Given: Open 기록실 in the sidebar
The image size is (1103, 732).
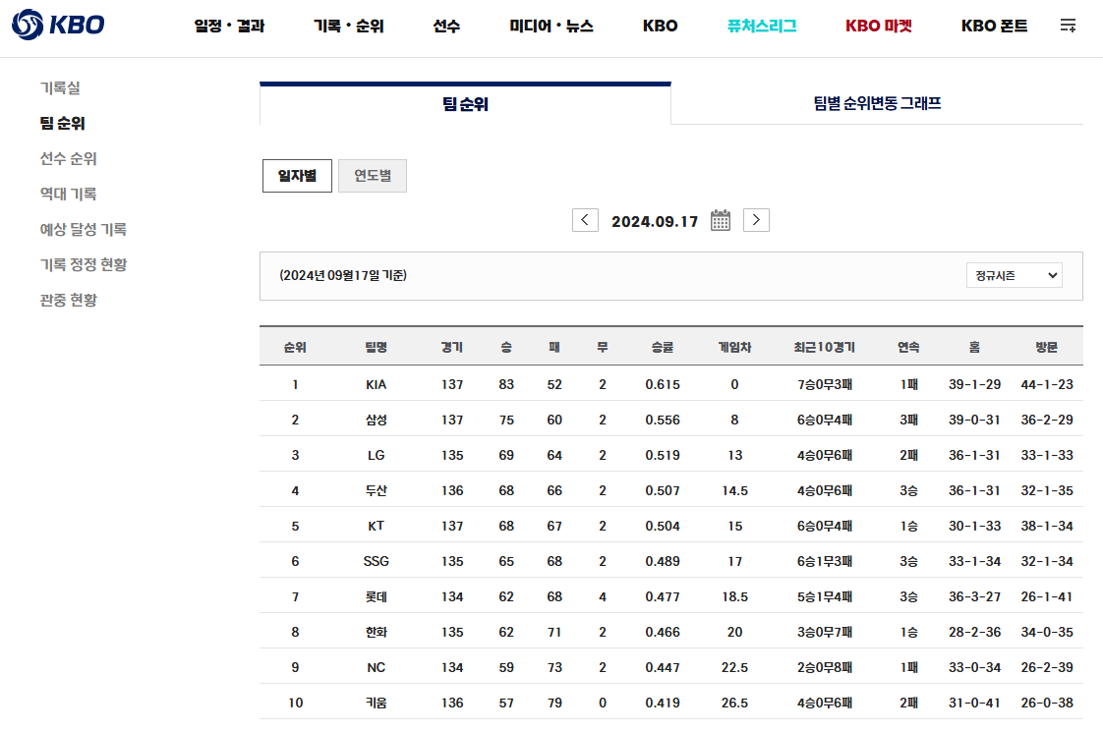Looking at the screenshot, I should (x=61, y=88).
